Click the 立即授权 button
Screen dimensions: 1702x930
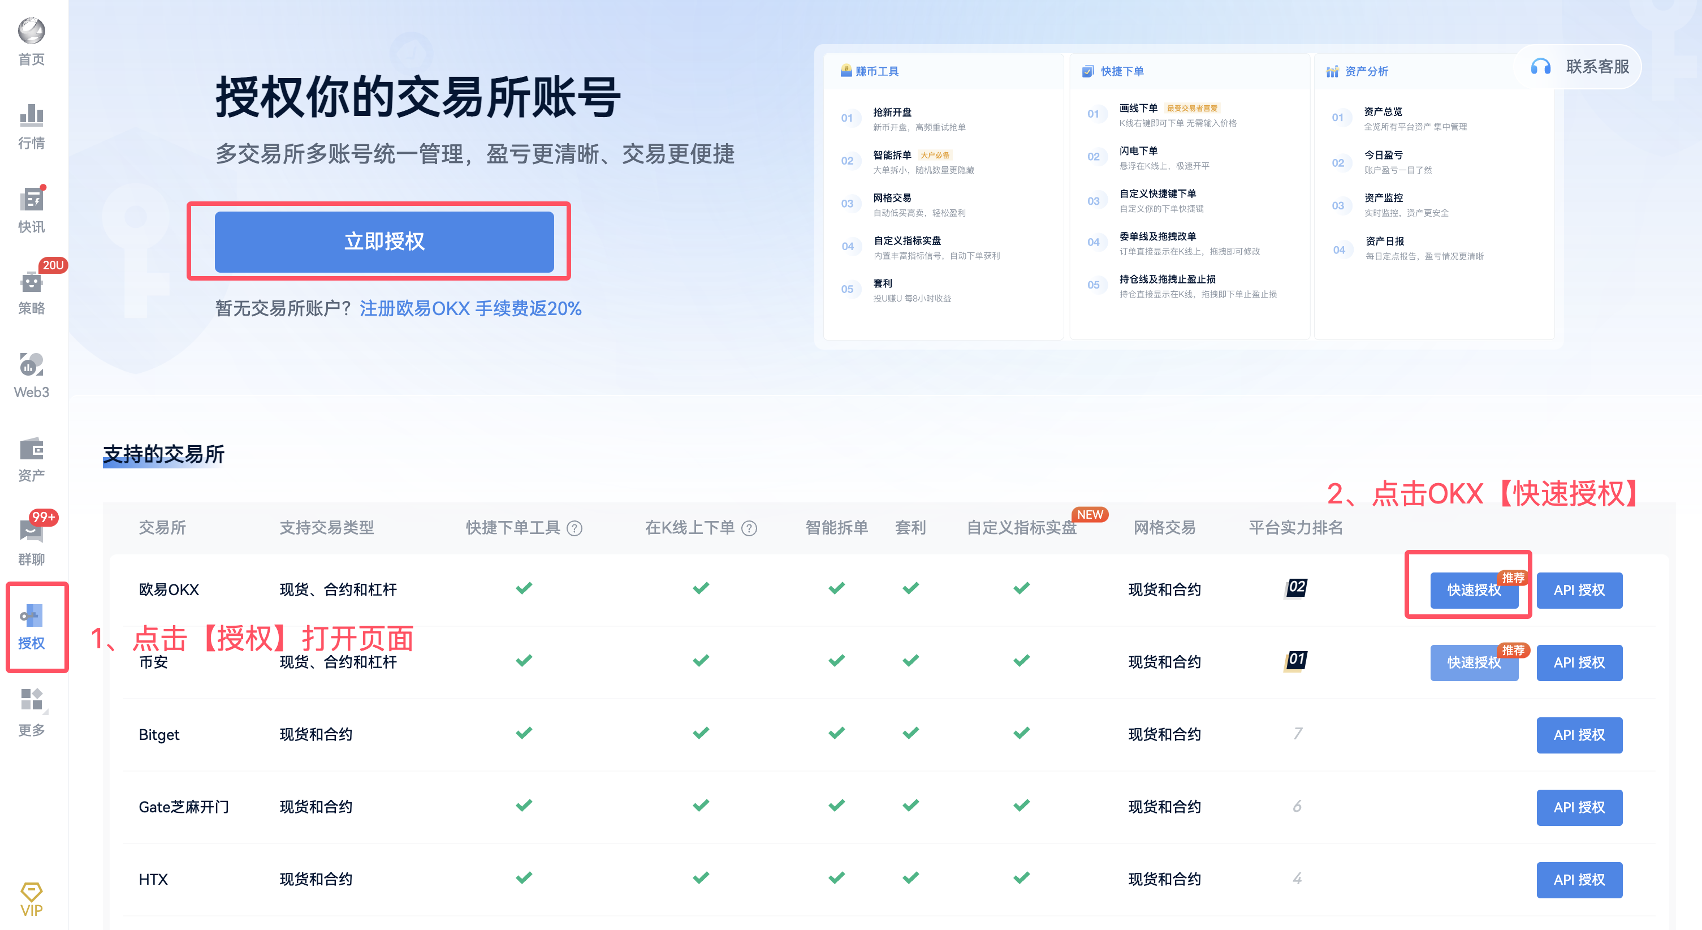(384, 241)
